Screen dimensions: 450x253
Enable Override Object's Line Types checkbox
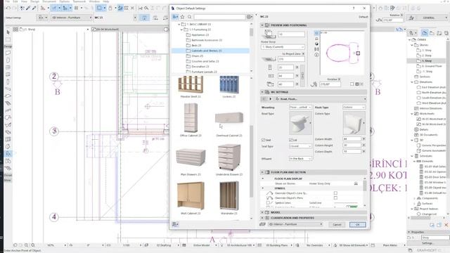pyautogui.click(x=335, y=193)
